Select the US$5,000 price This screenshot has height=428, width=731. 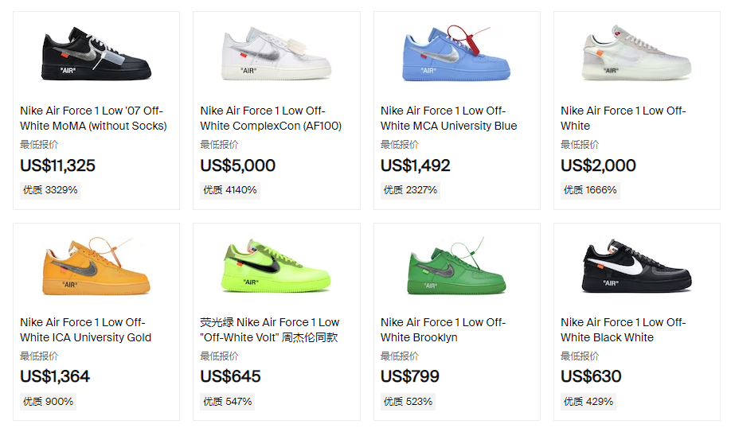pos(238,165)
